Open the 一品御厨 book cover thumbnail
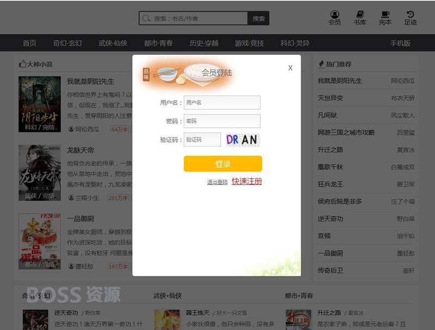The image size is (435, 330). pos(40,241)
